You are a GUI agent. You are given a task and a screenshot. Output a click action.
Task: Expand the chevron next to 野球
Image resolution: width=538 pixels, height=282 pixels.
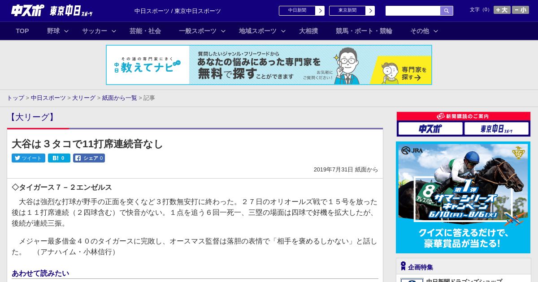click(x=66, y=31)
